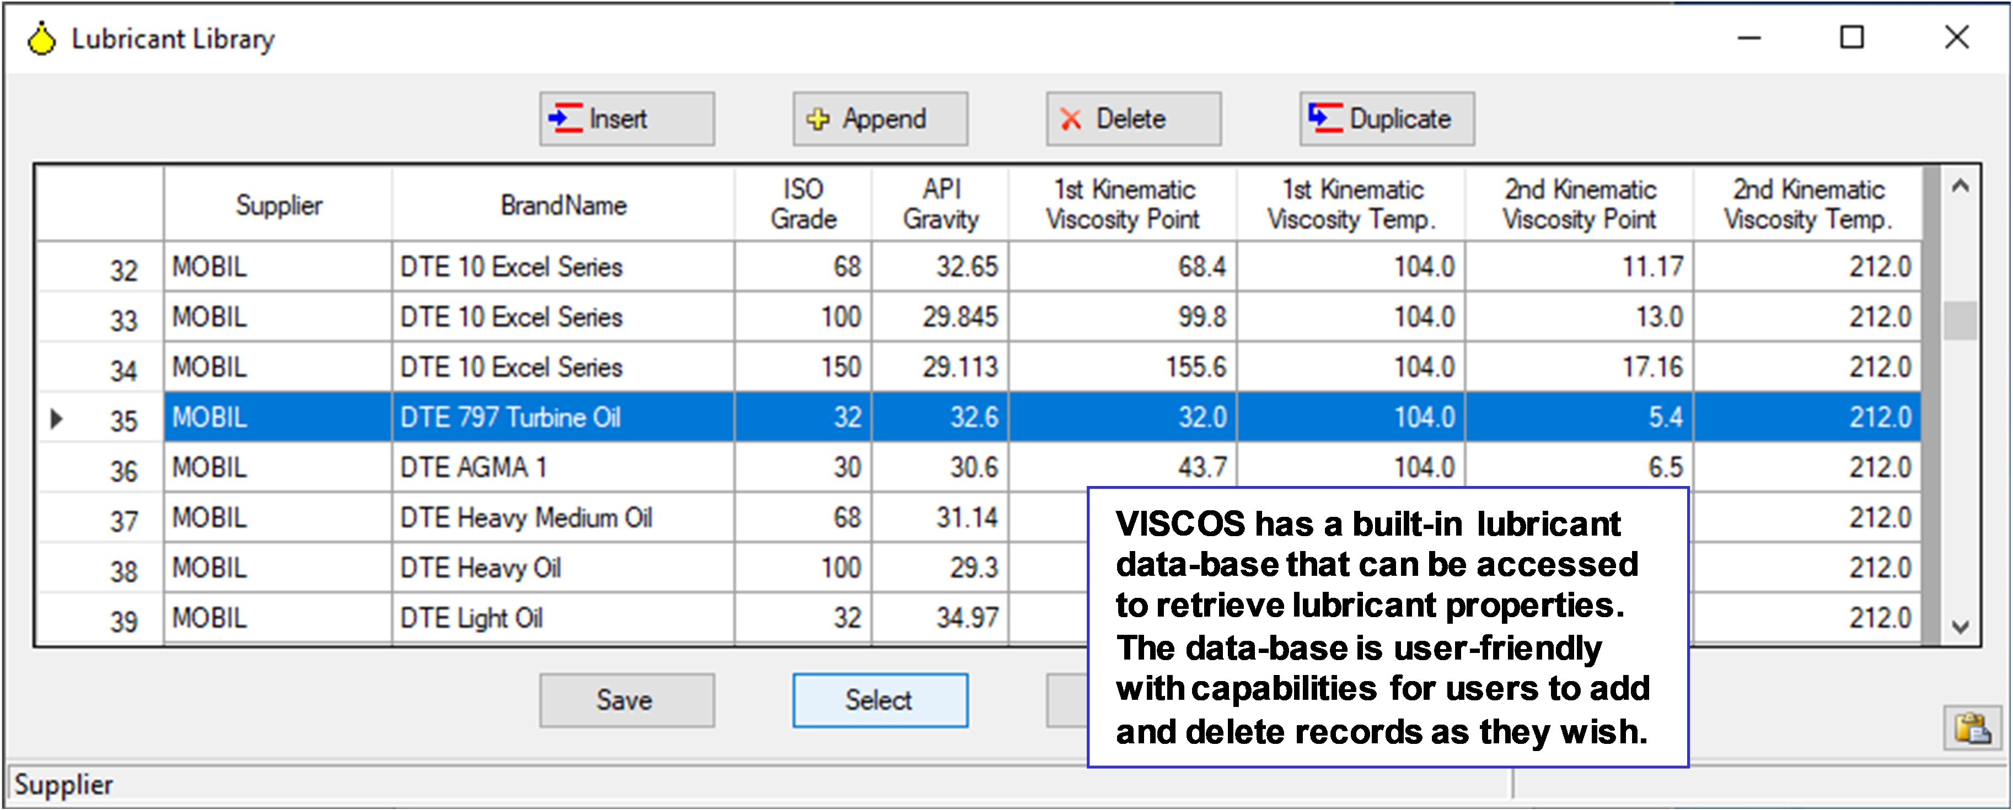
Task: Click the API Gravity column header
Action: click(x=941, y=204)
